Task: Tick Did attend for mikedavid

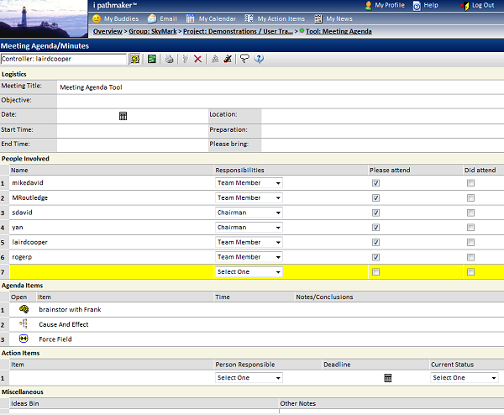Action: pyautogui.click(x=470, y=183)
